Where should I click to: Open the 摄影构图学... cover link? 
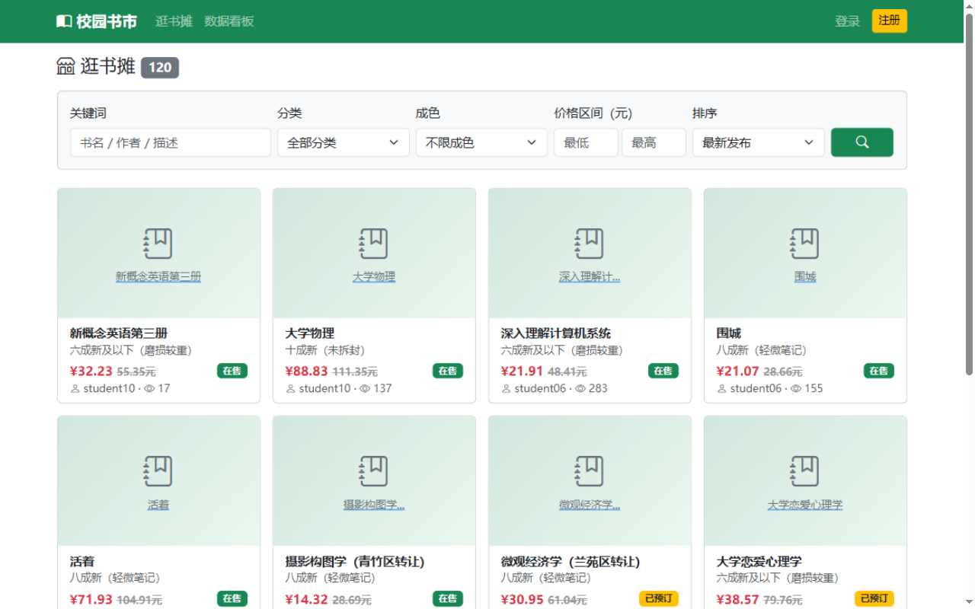tap(374, 505)
